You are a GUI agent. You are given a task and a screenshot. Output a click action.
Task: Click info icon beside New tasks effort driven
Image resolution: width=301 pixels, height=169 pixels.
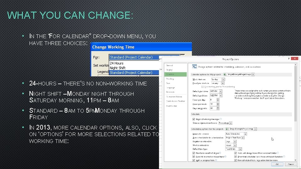[220, 153]
